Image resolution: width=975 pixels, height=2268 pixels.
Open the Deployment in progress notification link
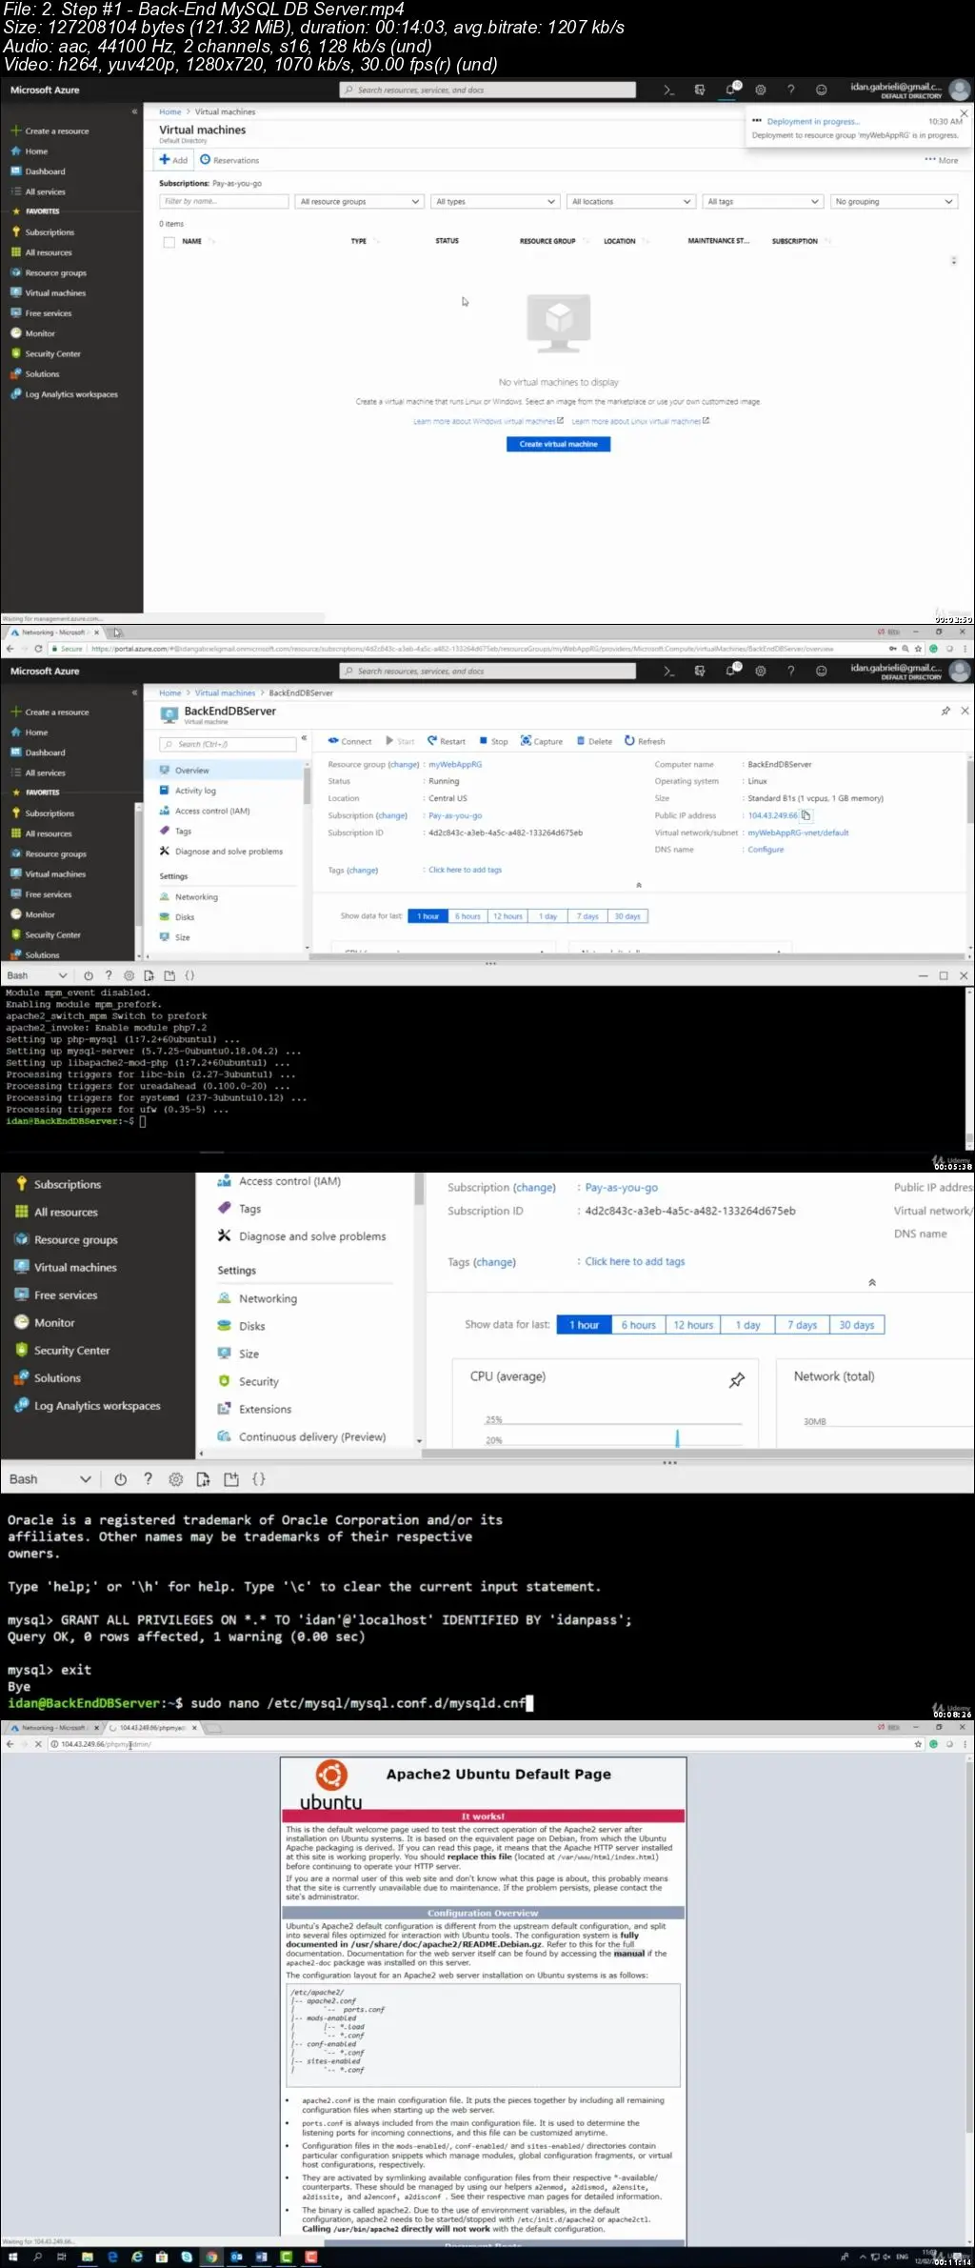click(813, 122)
